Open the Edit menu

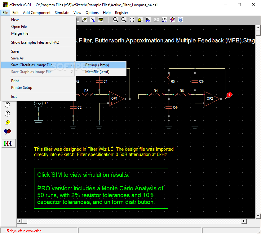point(15,13)
